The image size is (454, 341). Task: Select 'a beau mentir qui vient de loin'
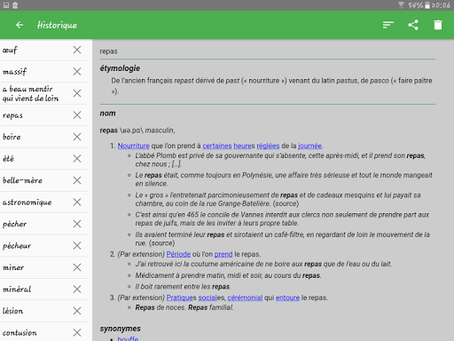tap(30, 93)
